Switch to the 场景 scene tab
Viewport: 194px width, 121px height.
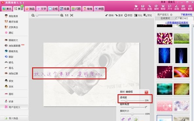[65, 9]
